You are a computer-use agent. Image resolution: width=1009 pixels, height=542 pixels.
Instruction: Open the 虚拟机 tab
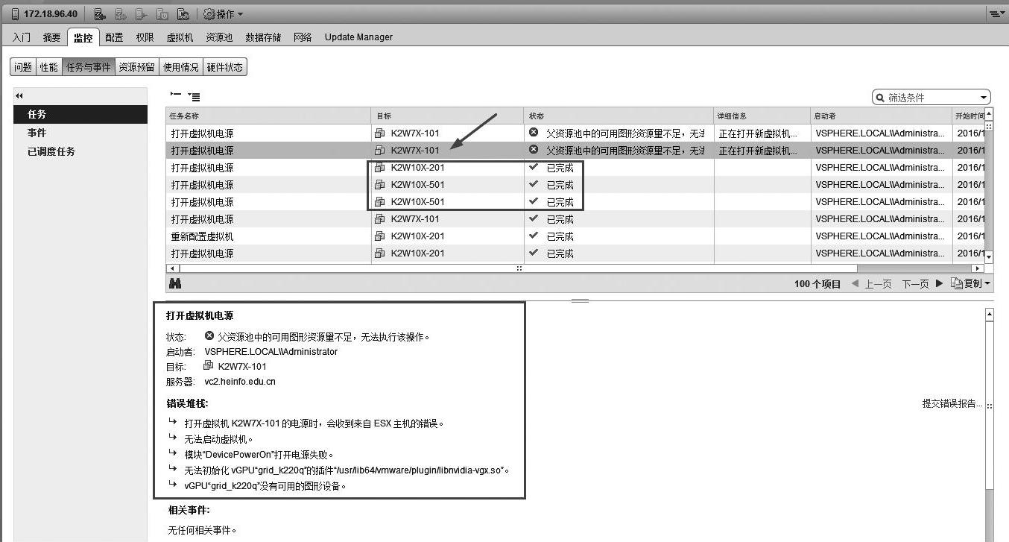point(180,37)
